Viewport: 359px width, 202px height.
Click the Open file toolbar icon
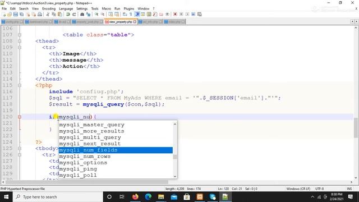[x=10, y=14]
